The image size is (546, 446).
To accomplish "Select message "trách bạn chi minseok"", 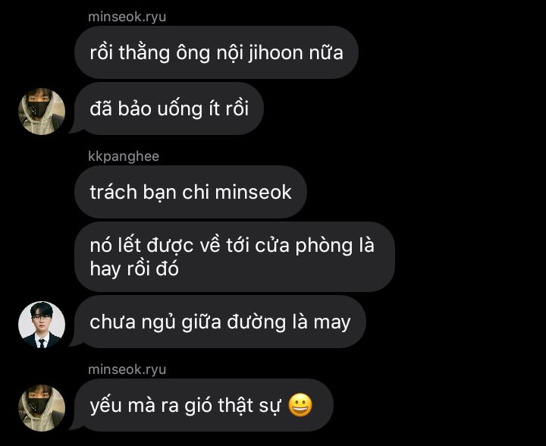I will [190, 192].
